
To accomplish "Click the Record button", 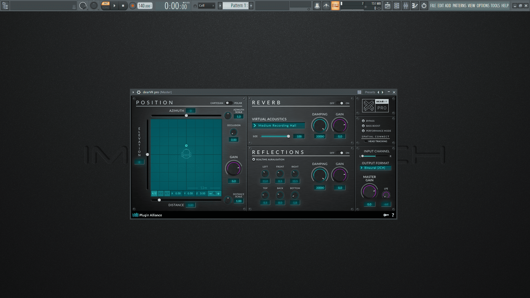I will point(132,6).
